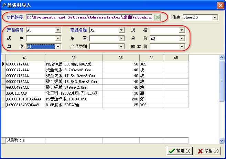Click the 记录数：8 footer text
The width and height of the screenshot is (226, 159).
point(15,140)
